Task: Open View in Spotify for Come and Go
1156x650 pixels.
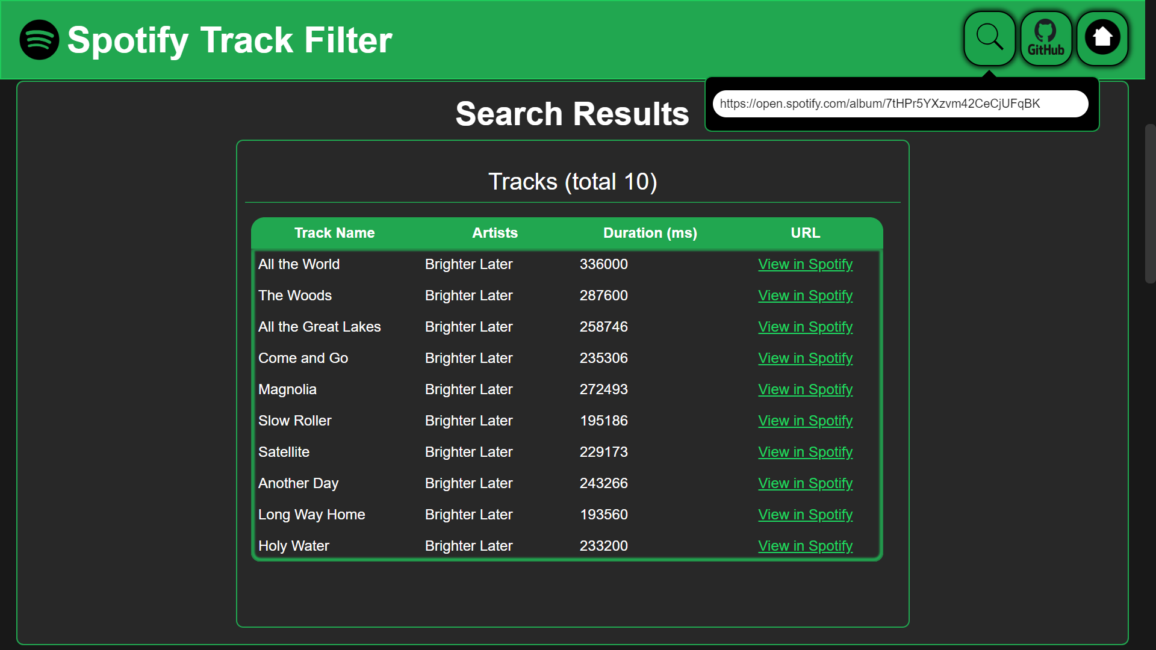Action: pos(805,358)
